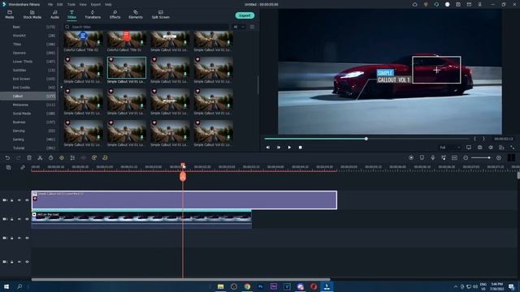Toggle visibility of the bottom empty track

[x=27, y=262]
